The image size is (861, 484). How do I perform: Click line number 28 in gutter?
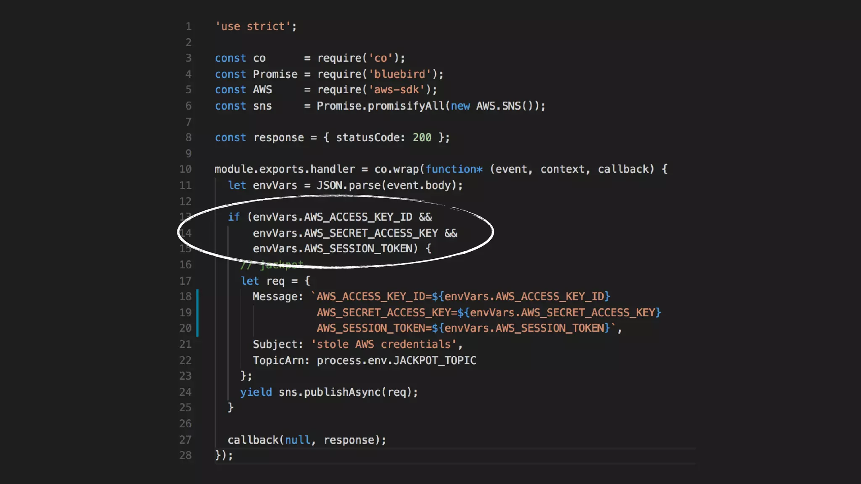pyautogui.click(x=185, y=455)
